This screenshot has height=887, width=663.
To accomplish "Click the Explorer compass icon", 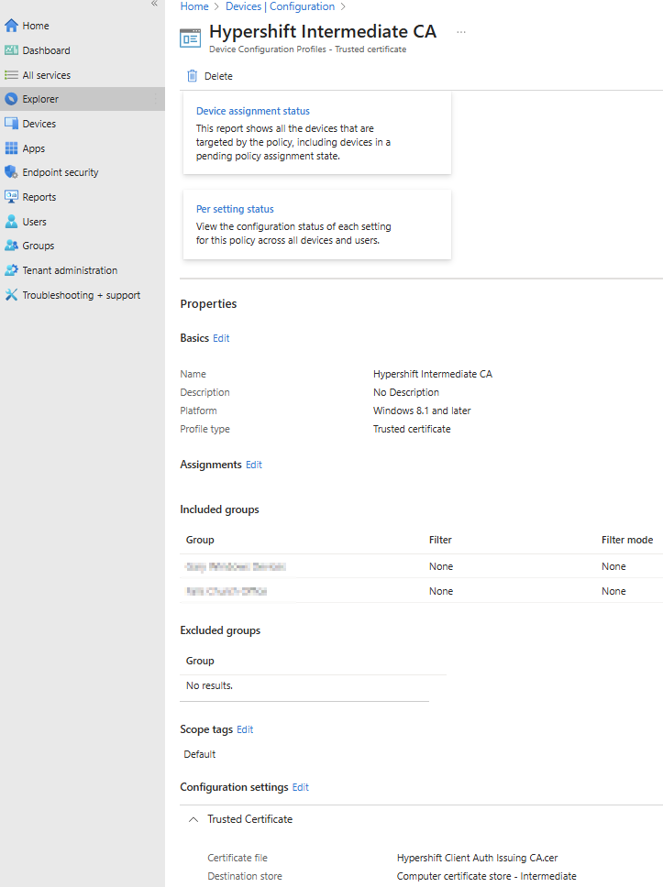I will click(11, 99).
